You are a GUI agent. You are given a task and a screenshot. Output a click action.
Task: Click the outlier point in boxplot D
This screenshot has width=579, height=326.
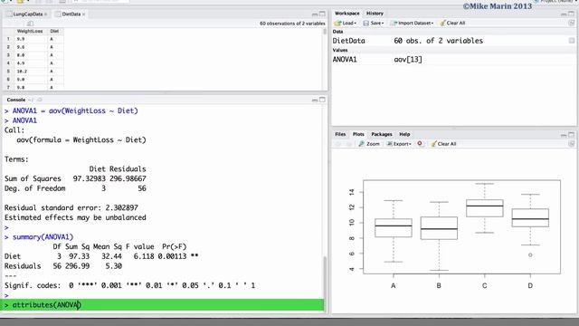(x=530, y=255)
